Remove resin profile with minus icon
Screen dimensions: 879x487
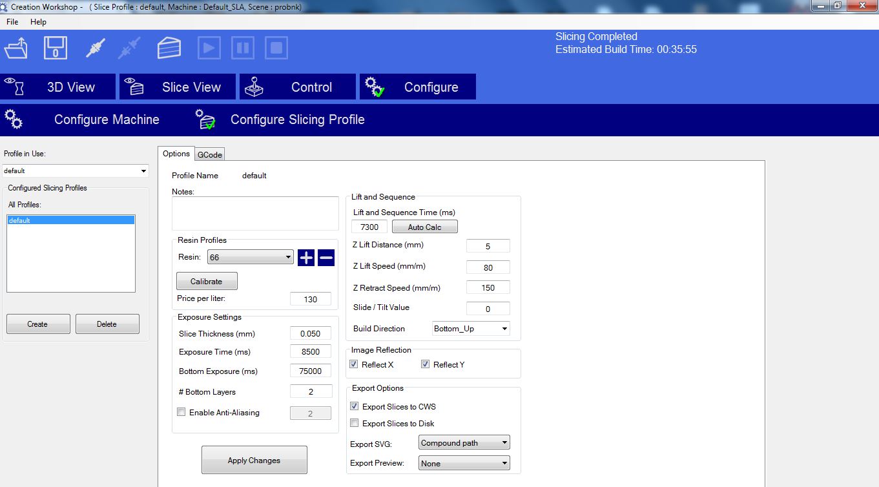326,258
